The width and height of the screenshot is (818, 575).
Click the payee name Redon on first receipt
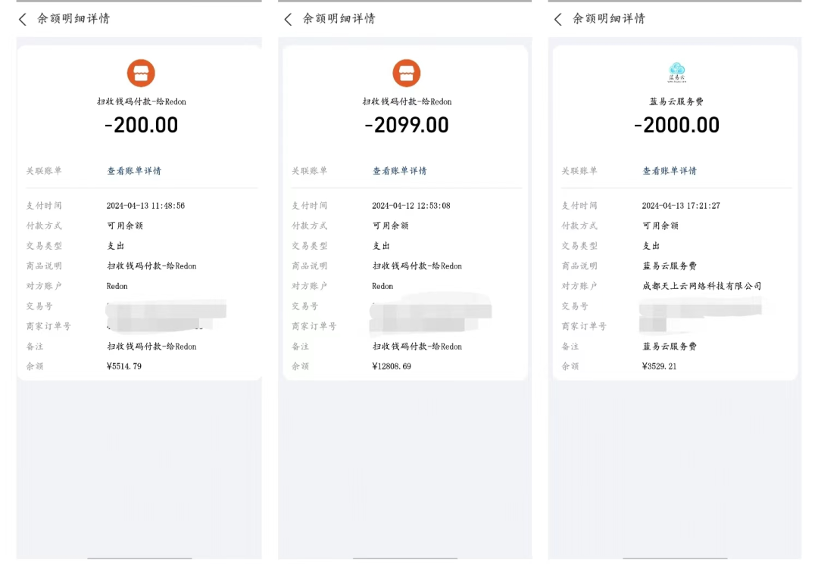point(117,286)
